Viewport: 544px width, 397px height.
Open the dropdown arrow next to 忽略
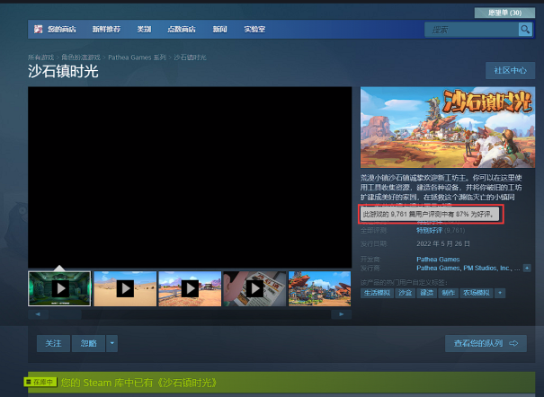[112, 343]
